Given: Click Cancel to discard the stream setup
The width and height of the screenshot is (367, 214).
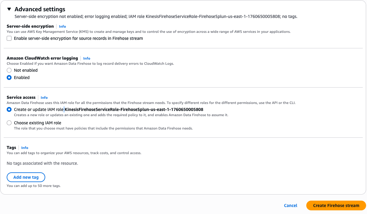Looking at the screenshot, I should [x=290, y=205].
